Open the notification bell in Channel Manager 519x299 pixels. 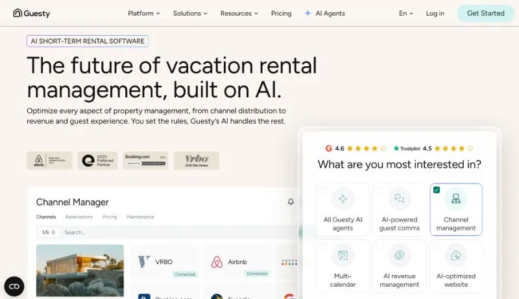(x=291, y=202)
